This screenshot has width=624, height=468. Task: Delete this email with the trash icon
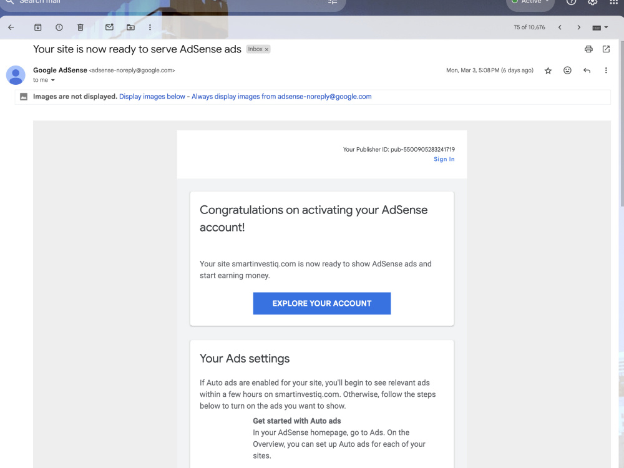click(80, 27)
